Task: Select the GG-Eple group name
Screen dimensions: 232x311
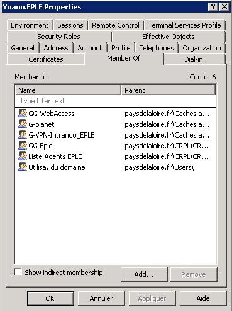Action: [x=40, y=146]
